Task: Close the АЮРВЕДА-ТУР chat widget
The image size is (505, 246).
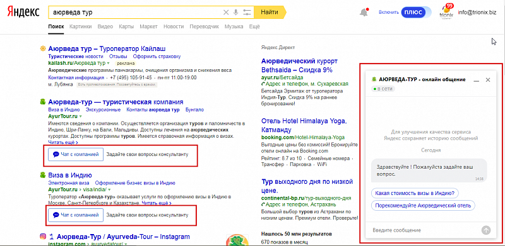Action: click(x=488, y=80)
